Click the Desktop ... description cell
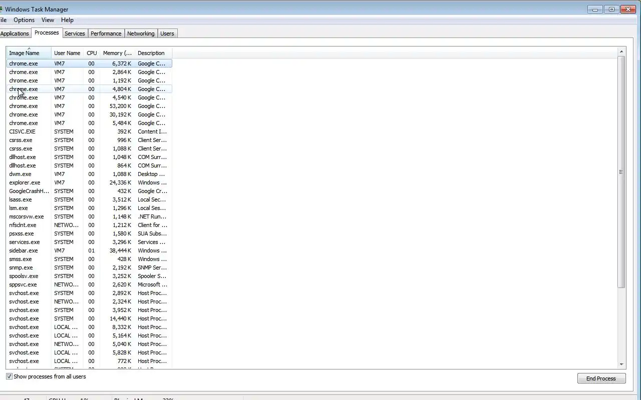The height and width of the screenshot is (400, 641). [151, 174]
